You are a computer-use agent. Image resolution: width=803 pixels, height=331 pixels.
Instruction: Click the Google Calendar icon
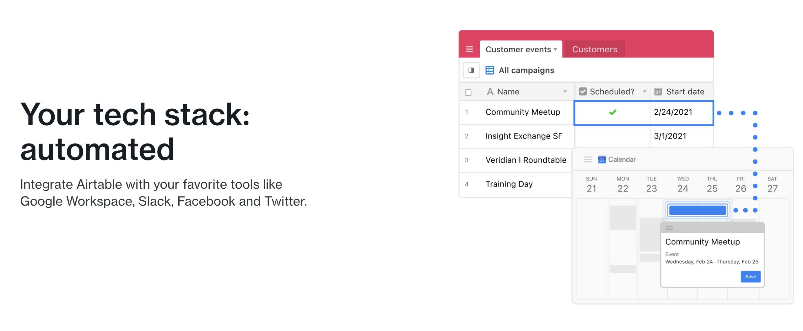(602, 160)
